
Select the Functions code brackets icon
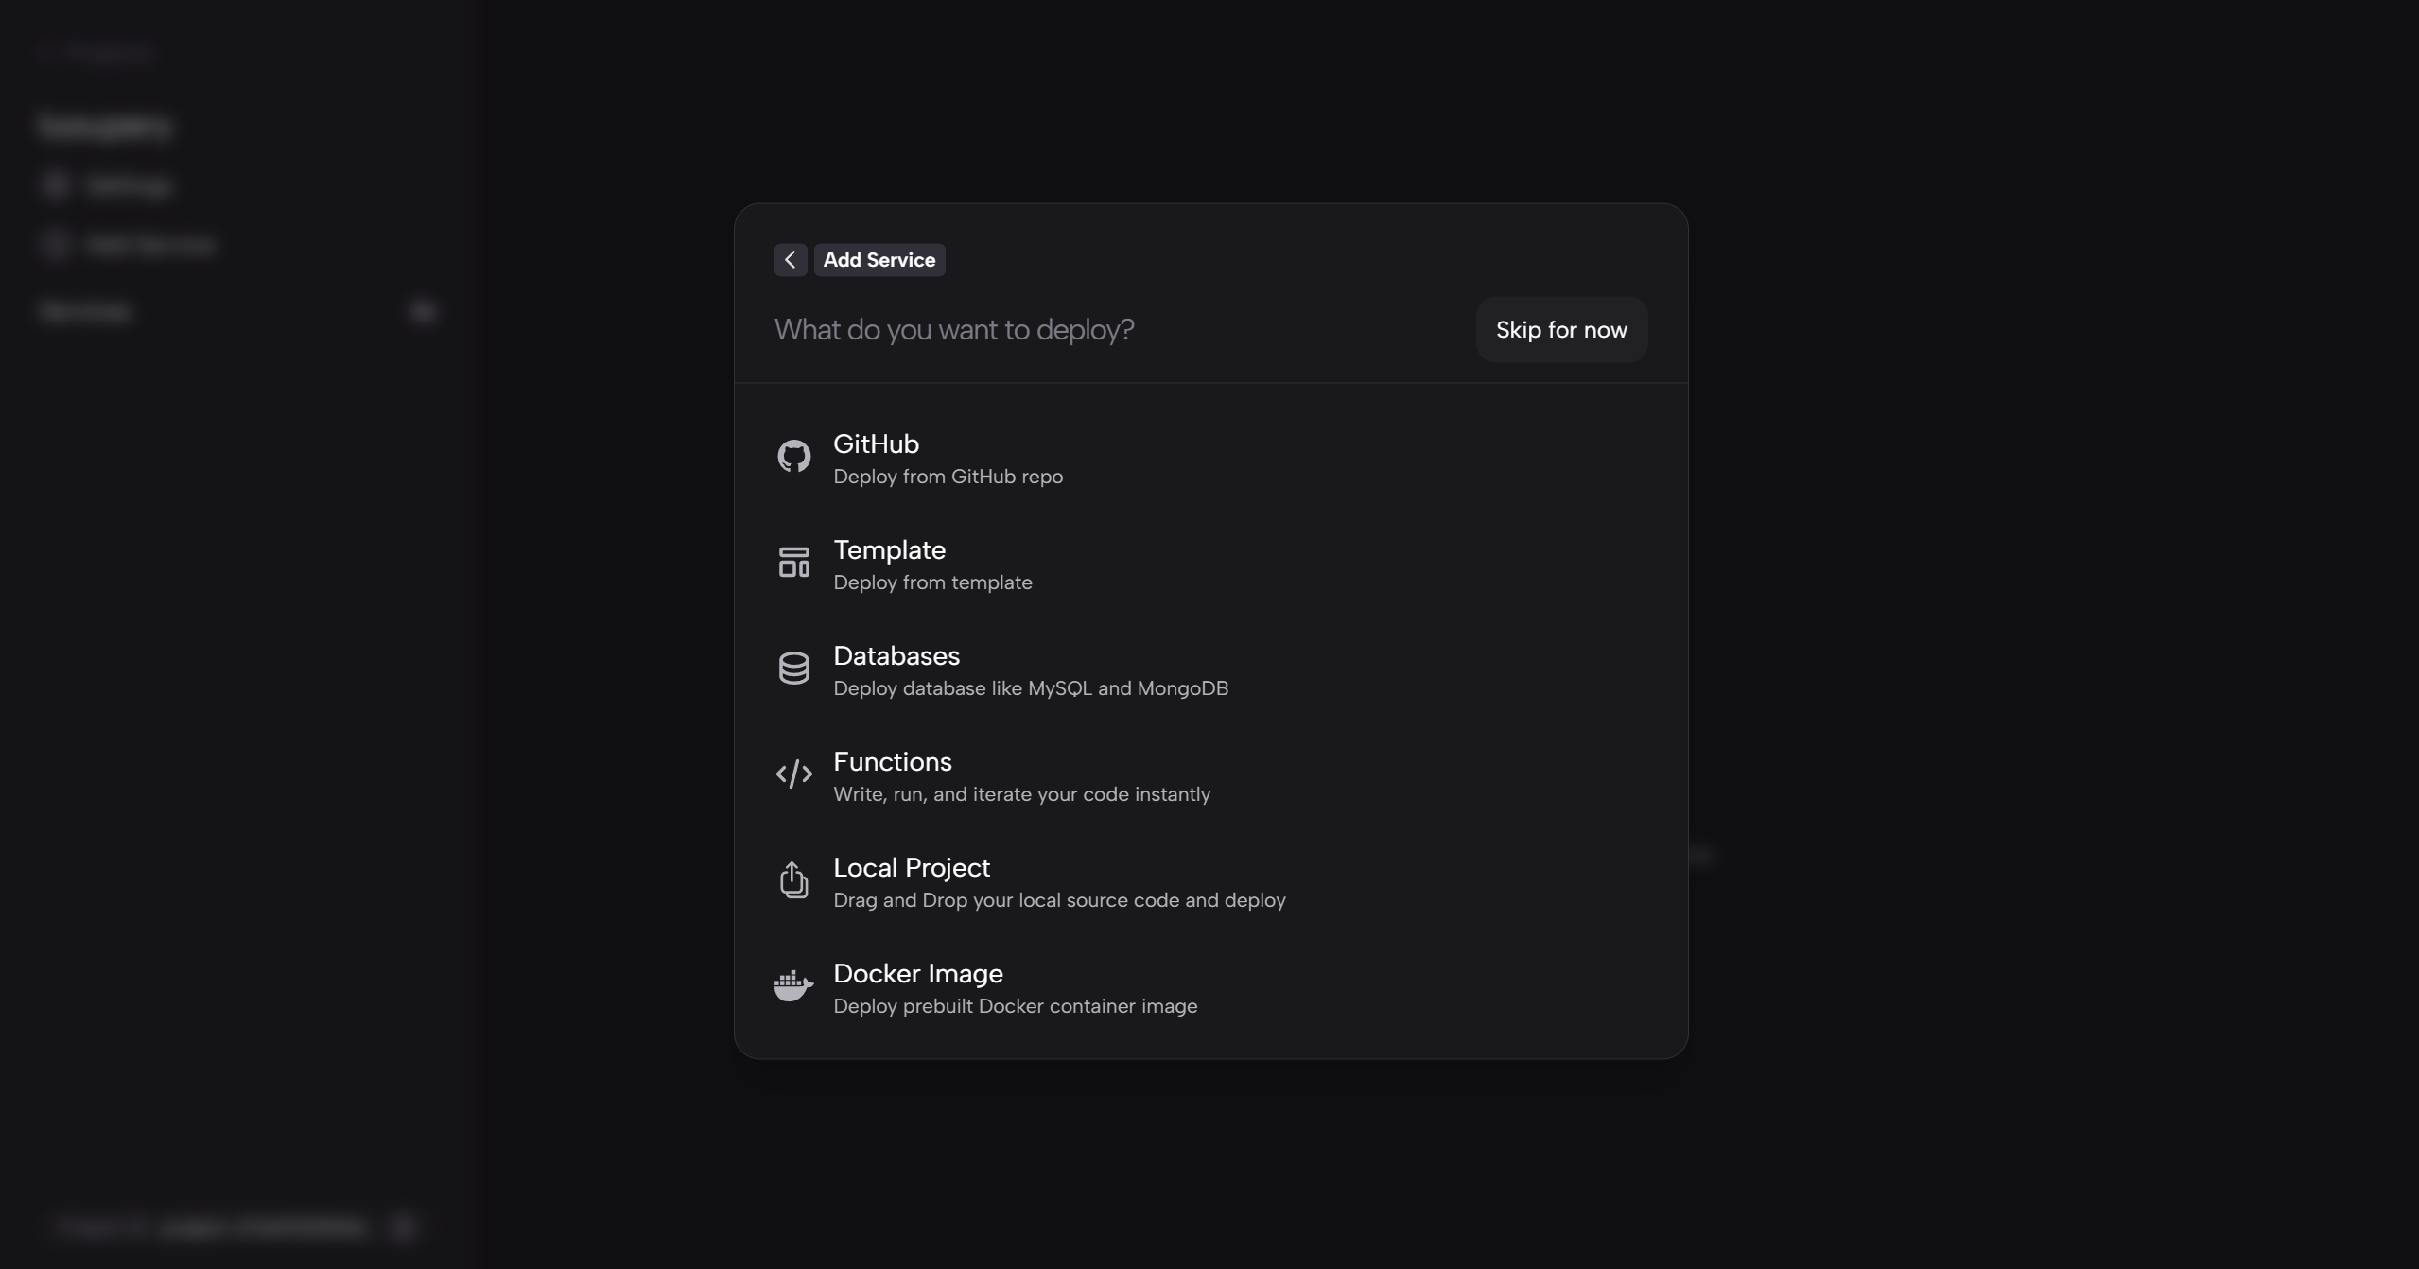point(793,774)
